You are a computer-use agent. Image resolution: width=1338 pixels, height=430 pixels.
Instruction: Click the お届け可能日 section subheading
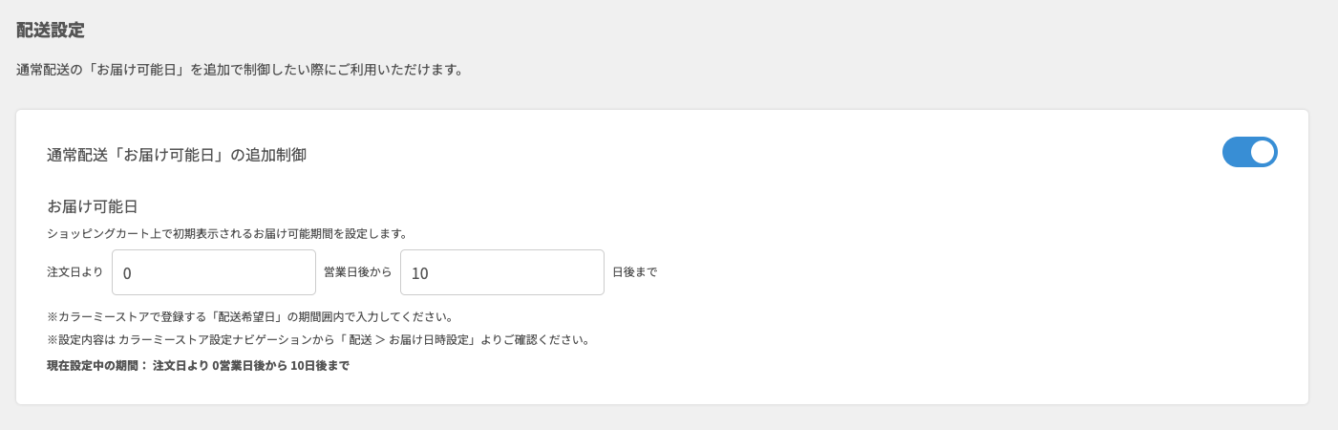pos(94,206)
